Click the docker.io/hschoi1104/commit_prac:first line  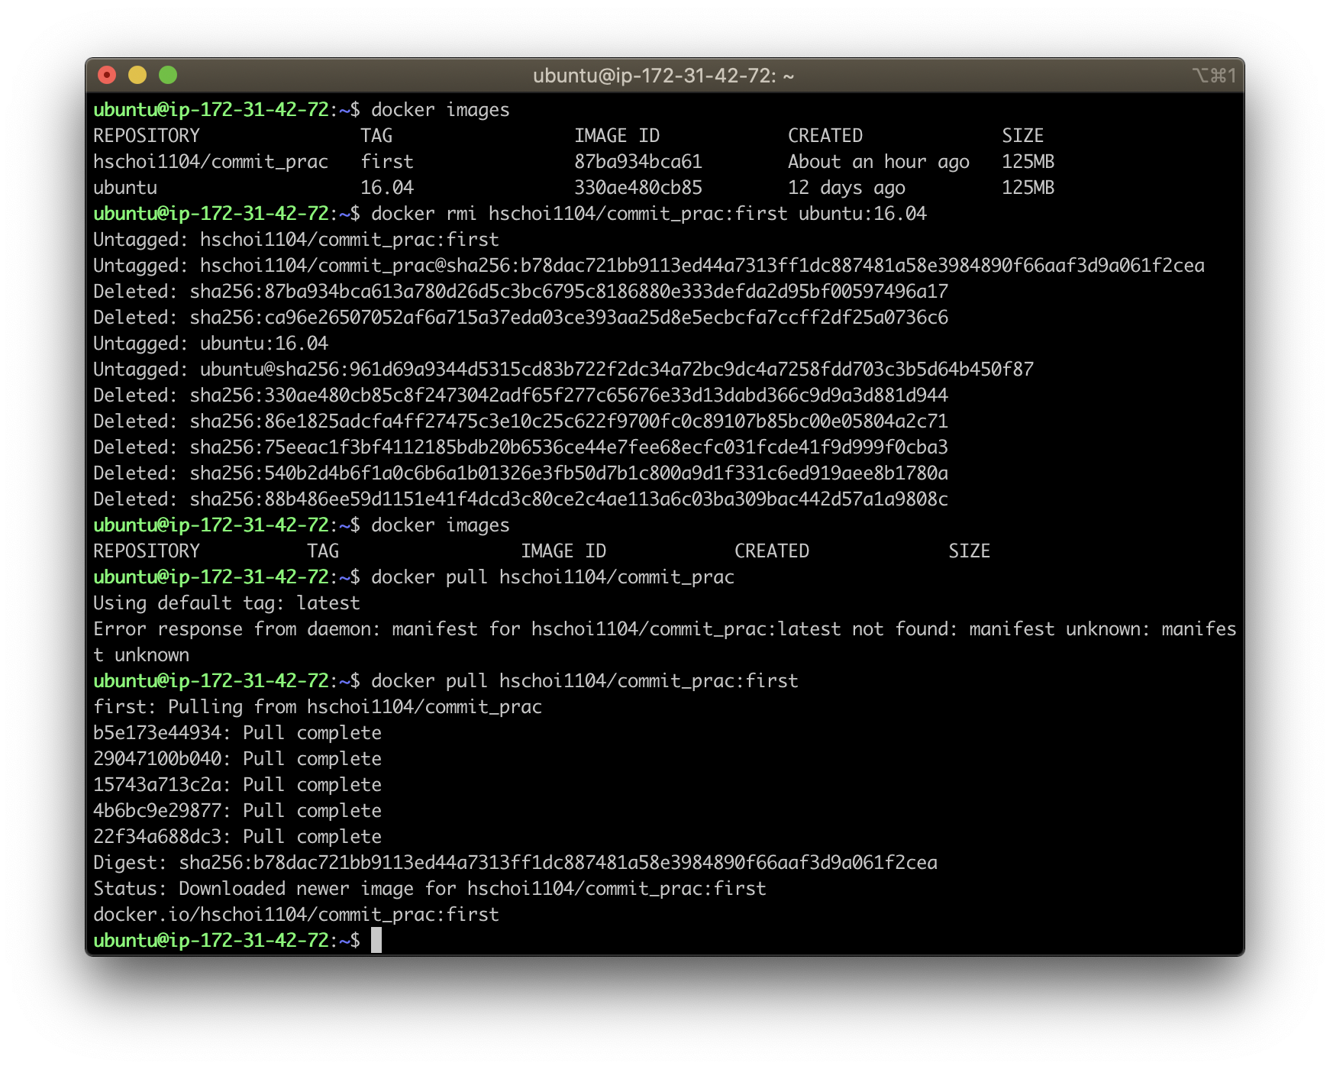click(x=296, y=915)
